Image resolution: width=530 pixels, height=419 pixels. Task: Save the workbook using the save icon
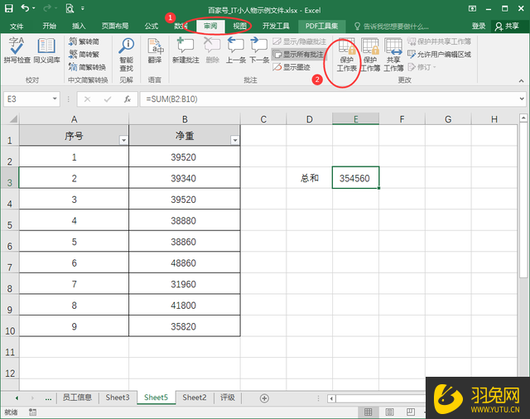coord(9,8)
